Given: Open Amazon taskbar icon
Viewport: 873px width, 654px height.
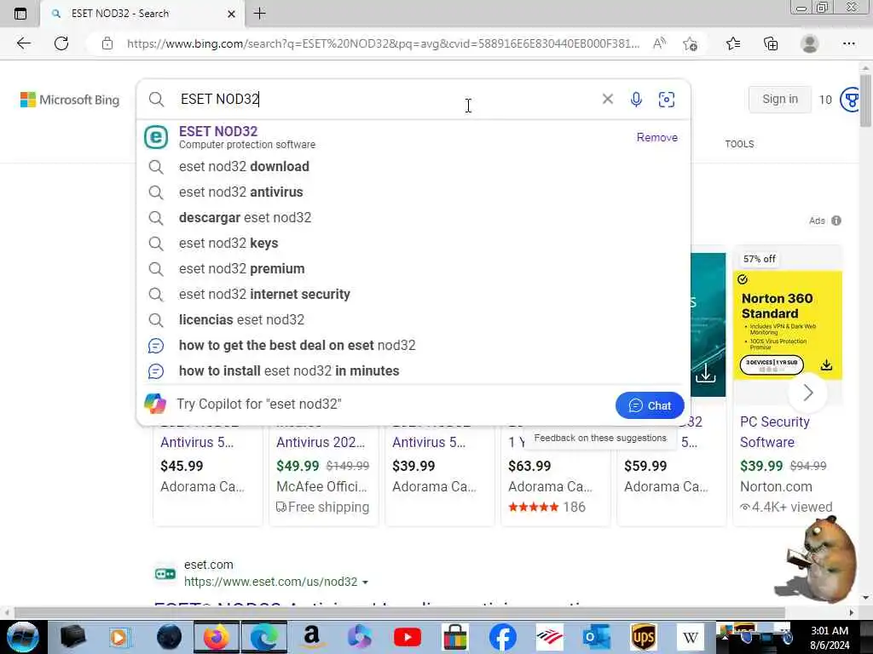Looking at the screenshot, I should pyautogui.click(x=312, y=637).
